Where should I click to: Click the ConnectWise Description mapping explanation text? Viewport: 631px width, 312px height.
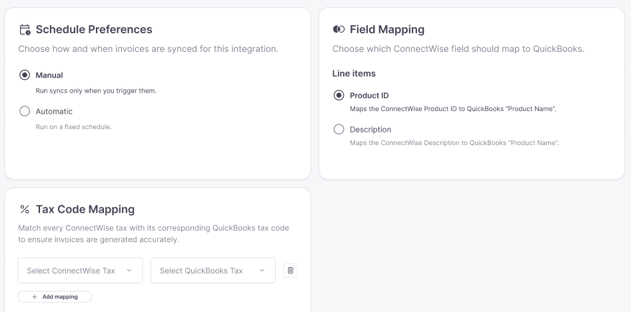pos(454,143)
